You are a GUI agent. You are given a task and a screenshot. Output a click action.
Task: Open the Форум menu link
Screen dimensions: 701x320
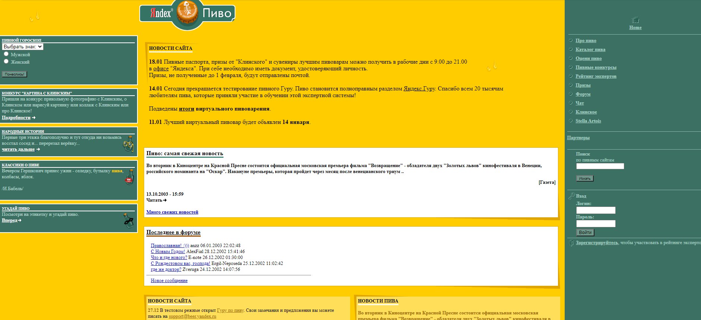pyautogui.click(x=583, y=94)
